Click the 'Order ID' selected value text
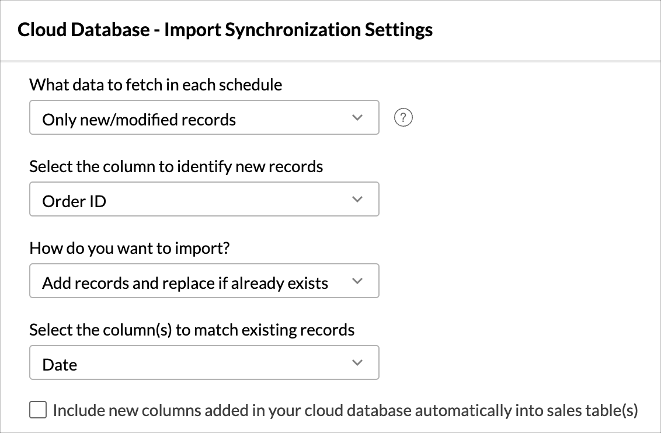The image size is (661, 433). 74,202
